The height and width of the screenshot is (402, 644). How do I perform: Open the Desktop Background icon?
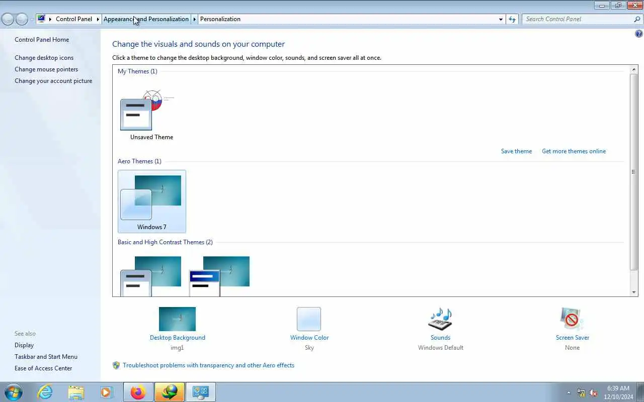tap(177, 319)
